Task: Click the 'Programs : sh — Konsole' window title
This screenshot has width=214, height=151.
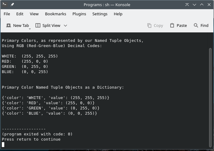Action: click(107, 5)
